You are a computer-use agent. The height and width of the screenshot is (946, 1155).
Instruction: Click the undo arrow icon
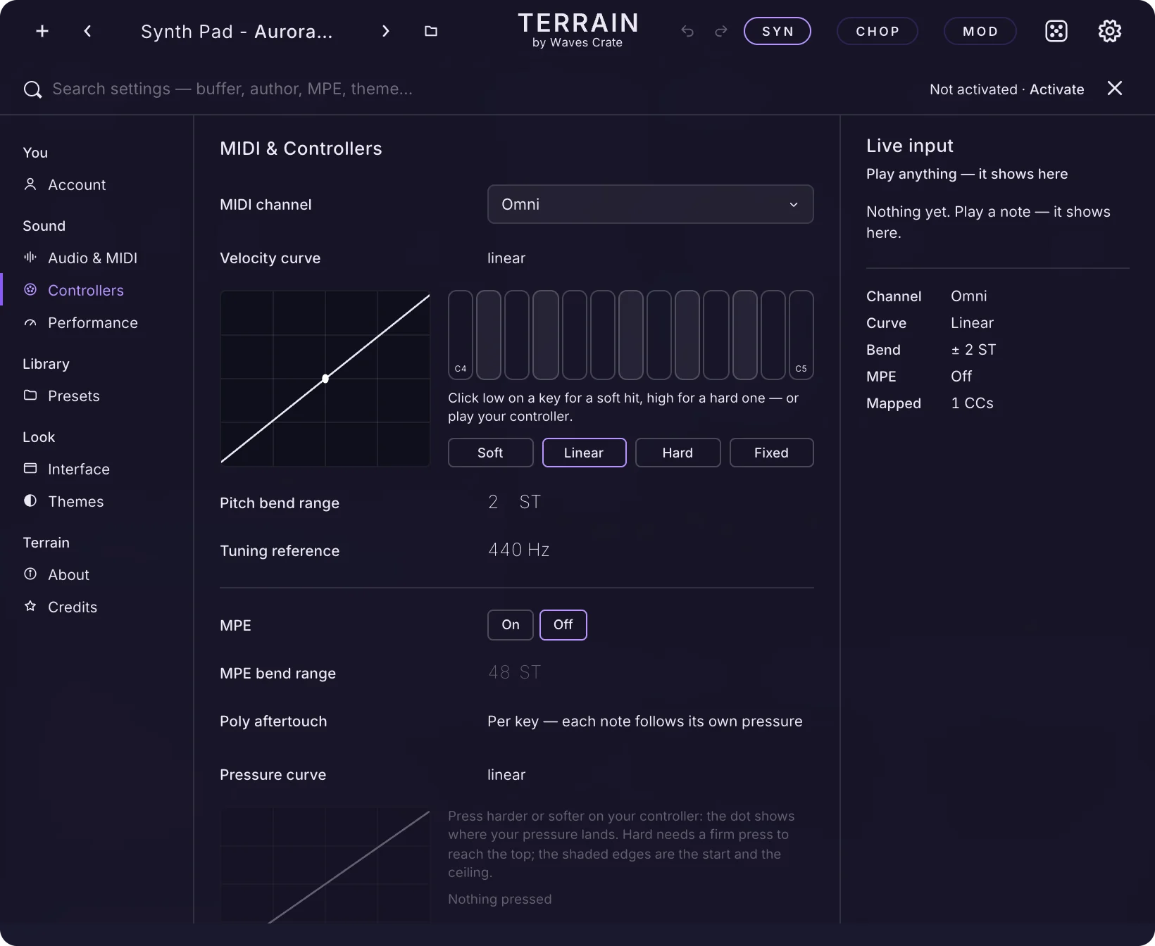(x=687, y=31)
